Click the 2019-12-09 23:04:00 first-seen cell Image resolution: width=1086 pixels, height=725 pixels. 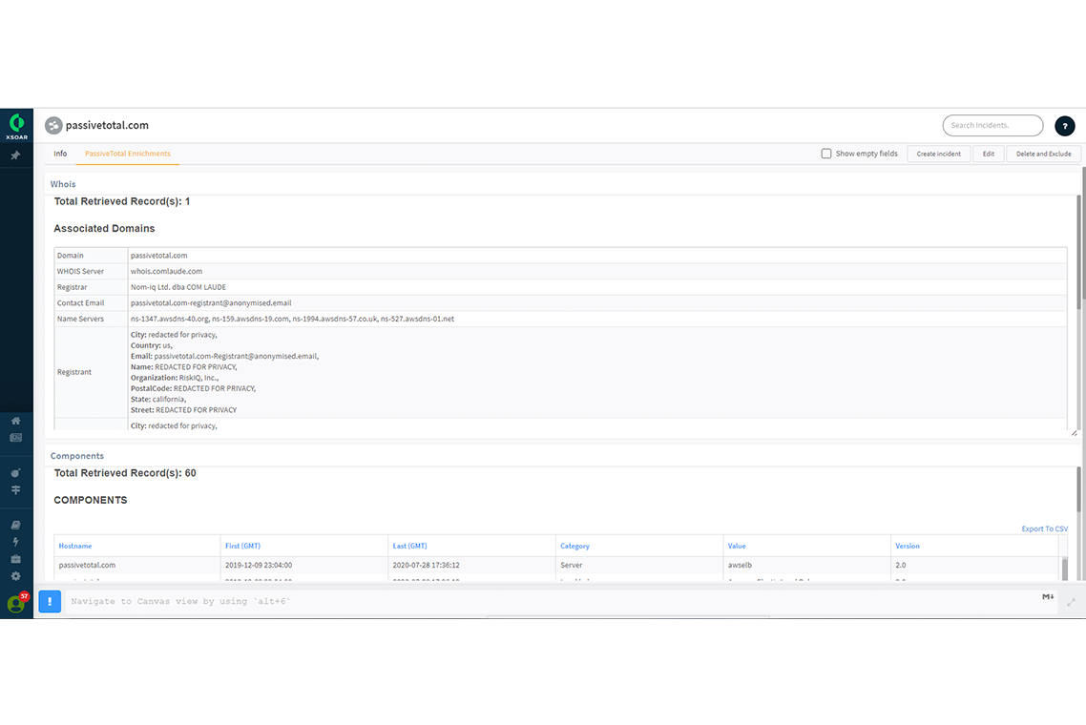[259, 565]
